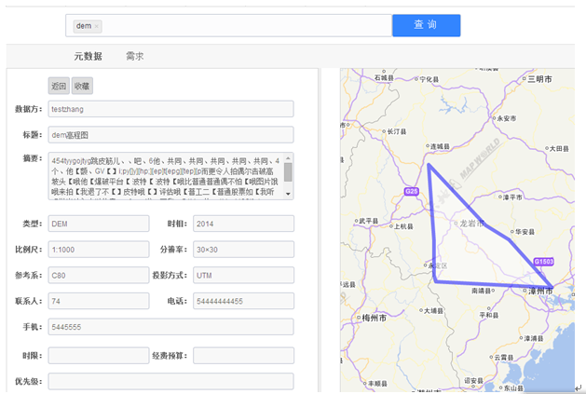Click the 摘要 scrollbar down arrow
This screenshot has height=394, width=586.
pyautogui.click(x=288, y=194)
